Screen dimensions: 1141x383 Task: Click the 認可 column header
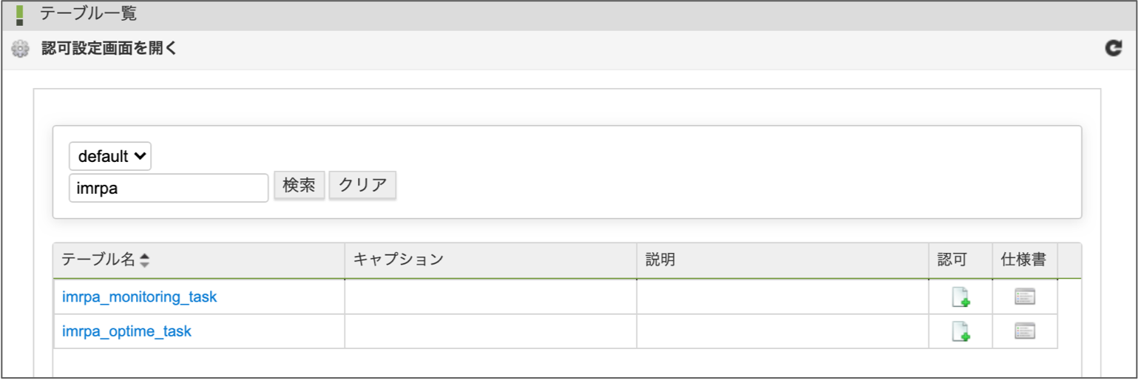pos(952,260)
